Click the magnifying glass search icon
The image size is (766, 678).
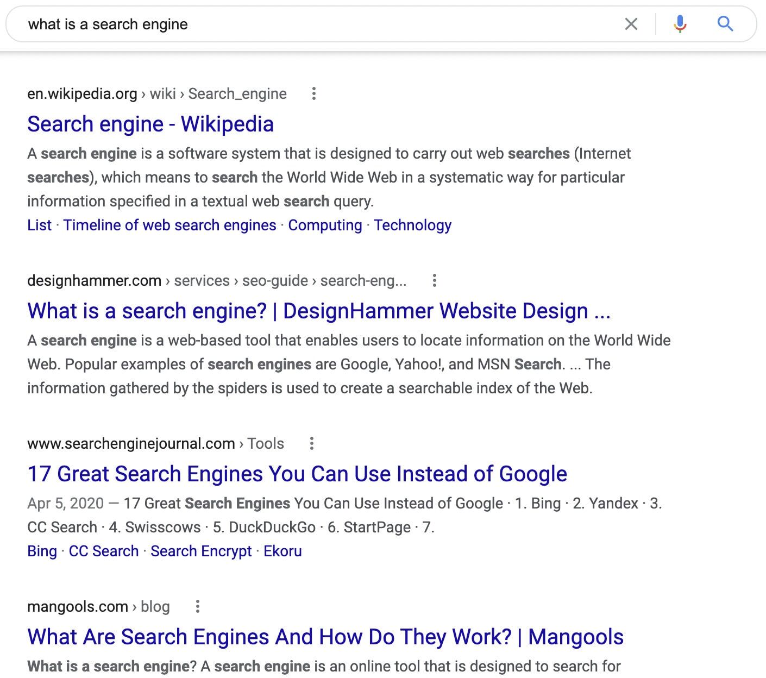click(x=725, y=24)
